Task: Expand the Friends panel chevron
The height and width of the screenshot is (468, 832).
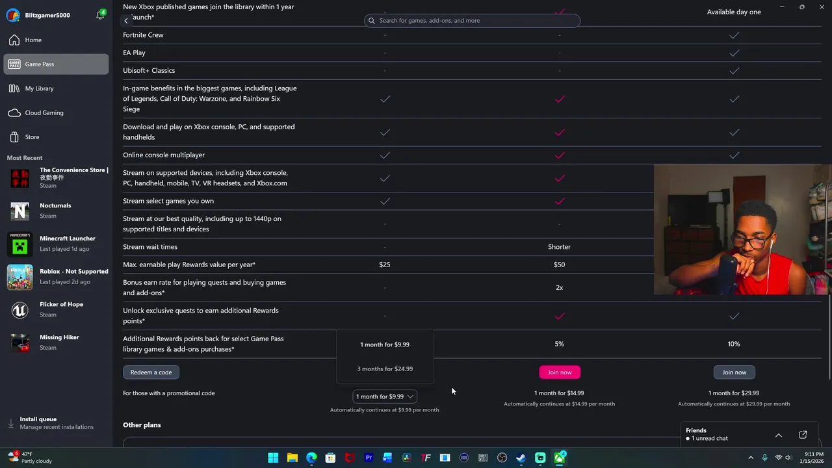Action: pyautogui.click(x=778, y=435)
